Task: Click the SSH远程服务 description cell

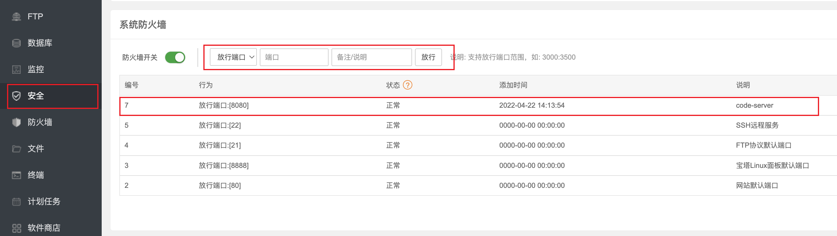Action: click(x=757, y=125)
